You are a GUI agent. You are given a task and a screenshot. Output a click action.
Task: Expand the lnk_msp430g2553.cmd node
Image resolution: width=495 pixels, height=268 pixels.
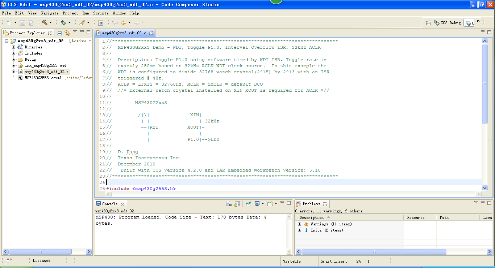(x=13, y=65)
